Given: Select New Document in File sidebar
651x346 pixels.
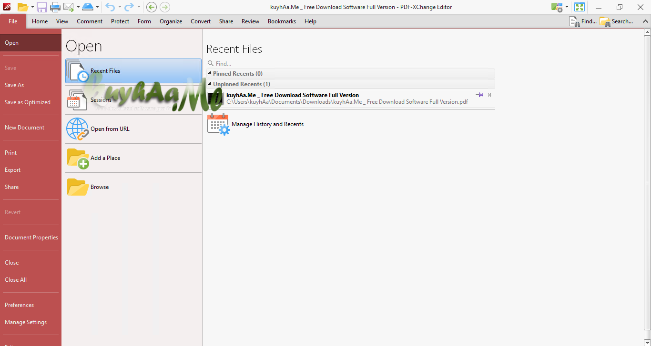Looking at the screenshot, I should (x=31, y=128).
